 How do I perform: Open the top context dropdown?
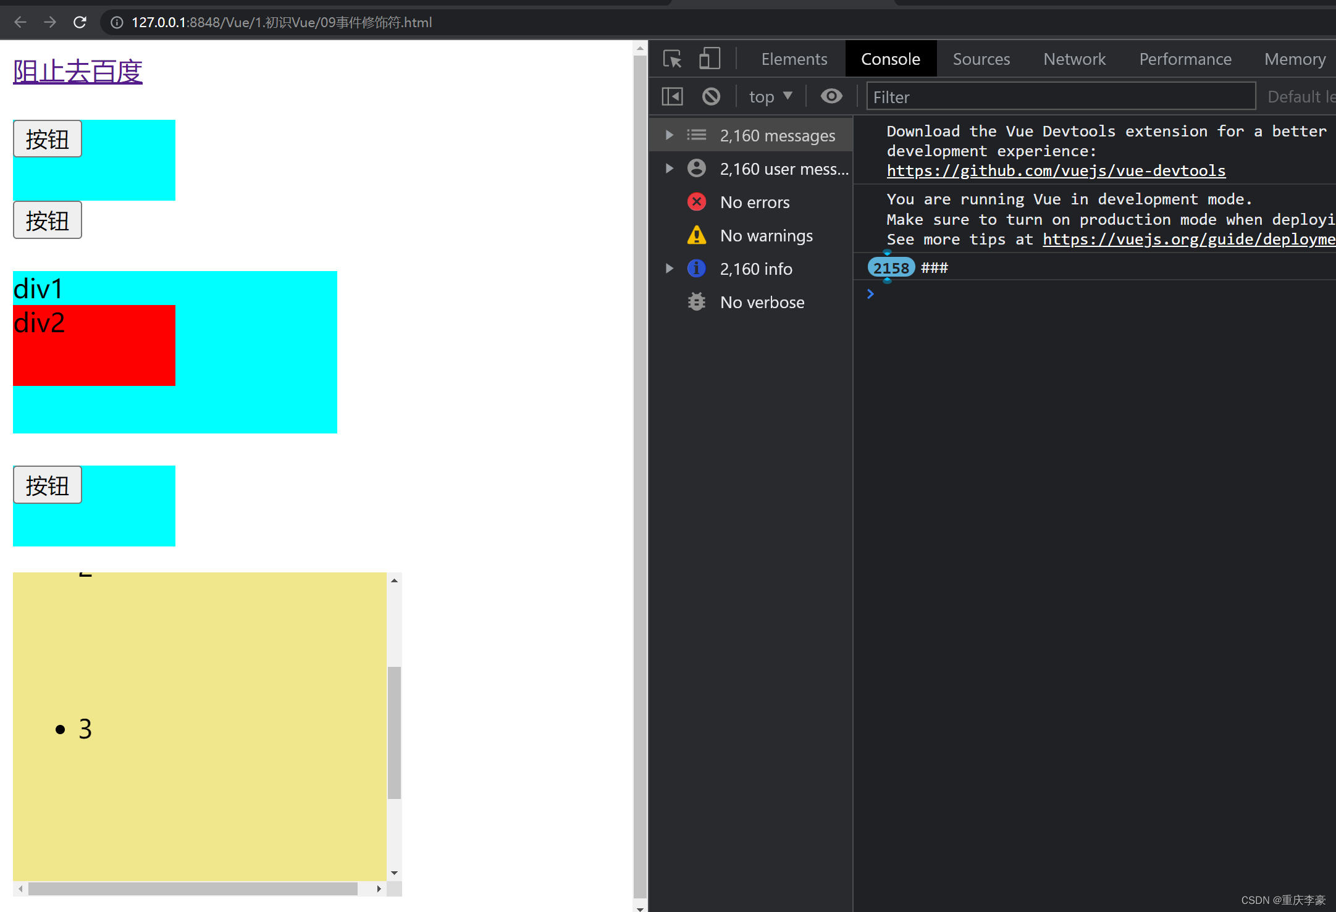pos(770,97)
